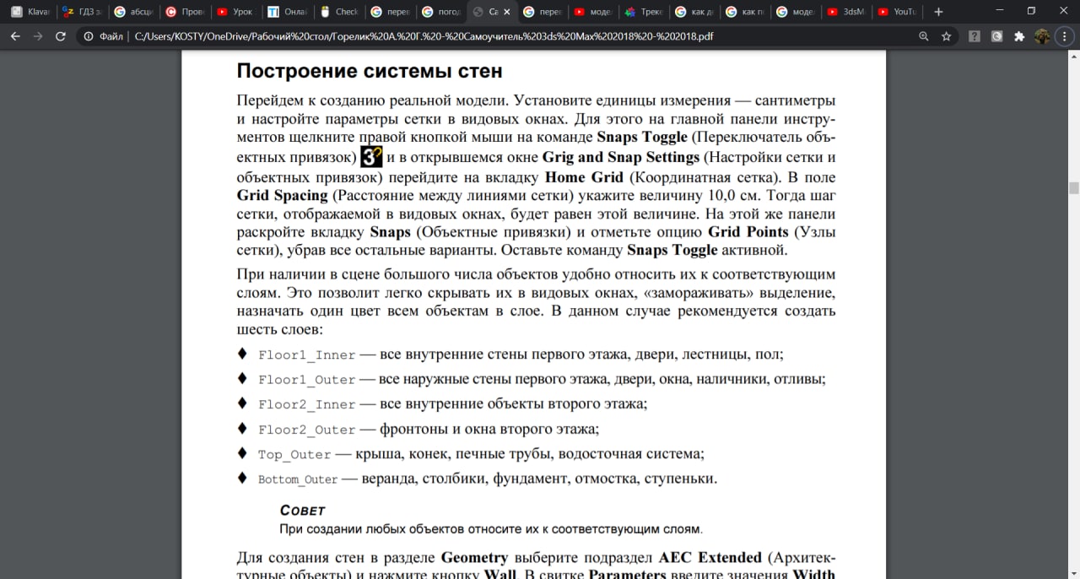Switch to the 'как пе' Google tab

pyautogui.click(x=746, y=12)
